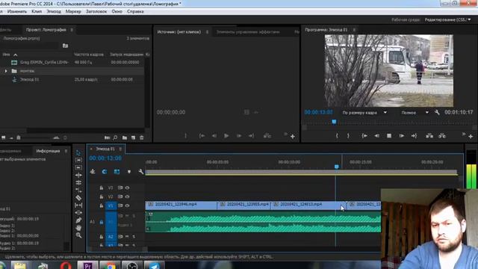Expand the 'монтаж' folder triangle
This screenshot has width=478, height=269.
pos(6,71)
